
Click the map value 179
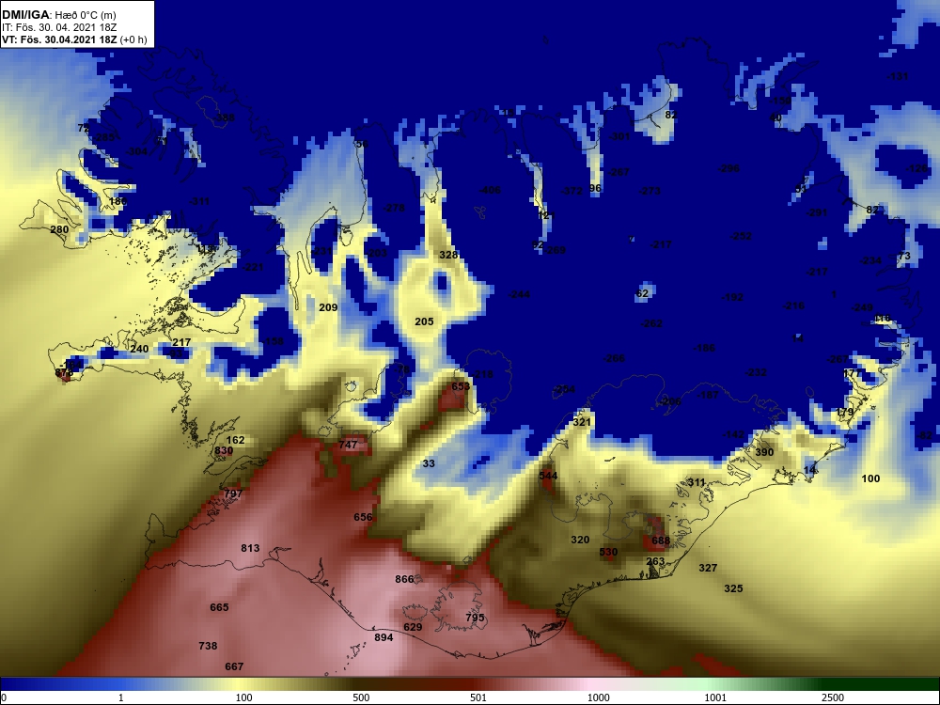[844, 413]
